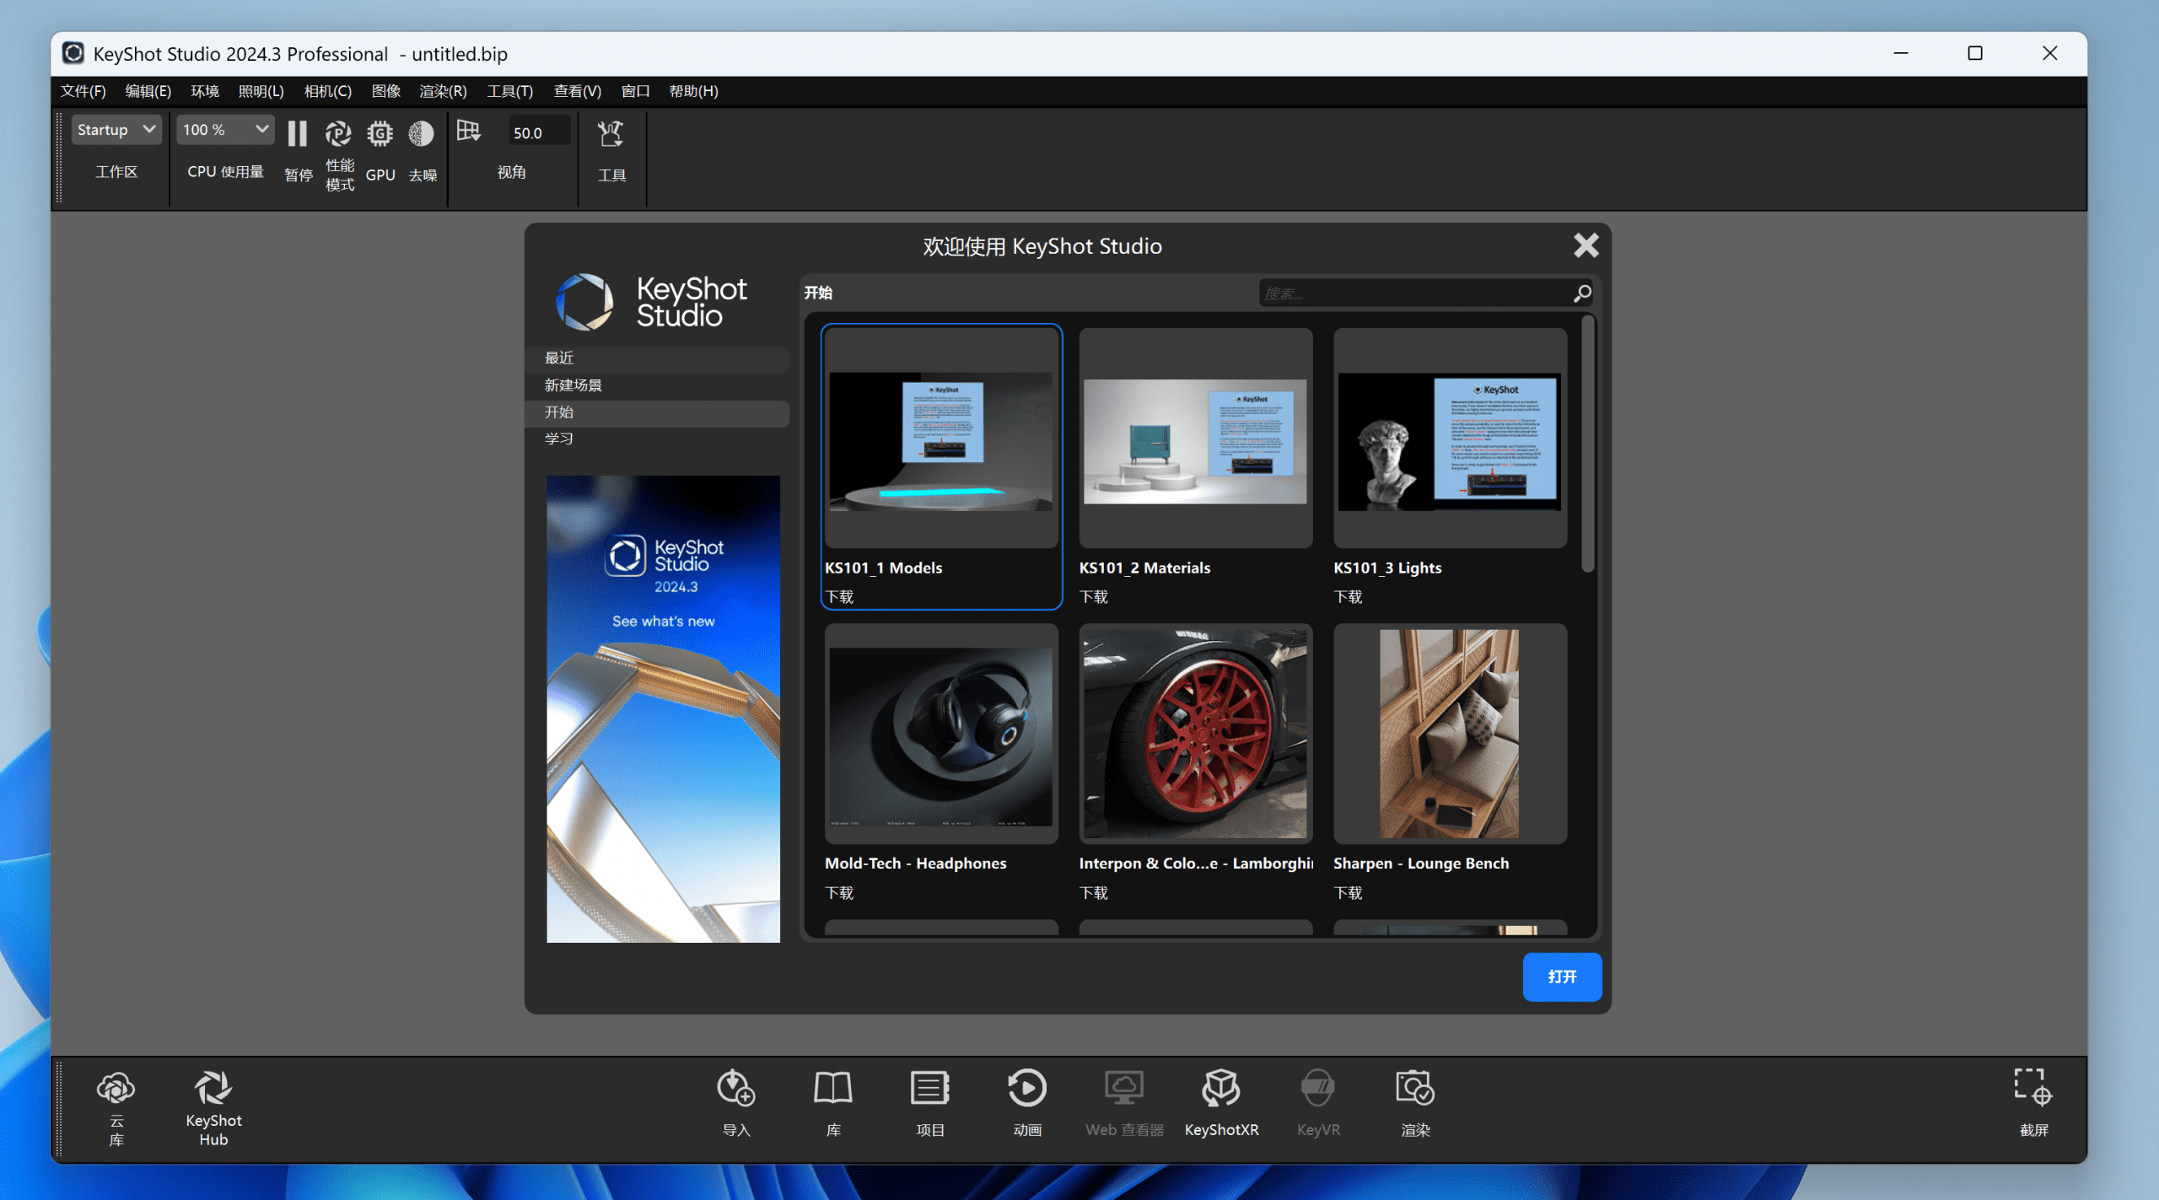Image resolution: width=2159 pixels, height=1200 pixels.
Task: Open the 库 library panel
Action: point(833,1087)
